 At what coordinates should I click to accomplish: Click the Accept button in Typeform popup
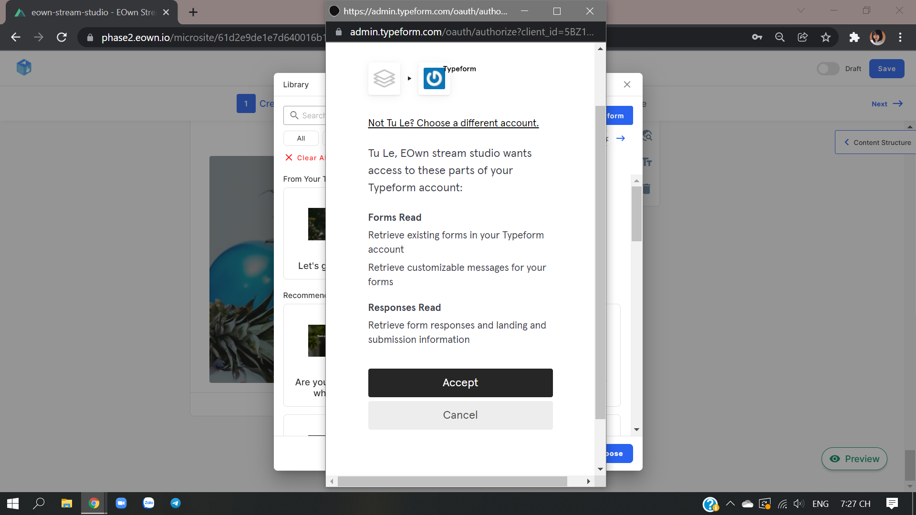[460, 382]
